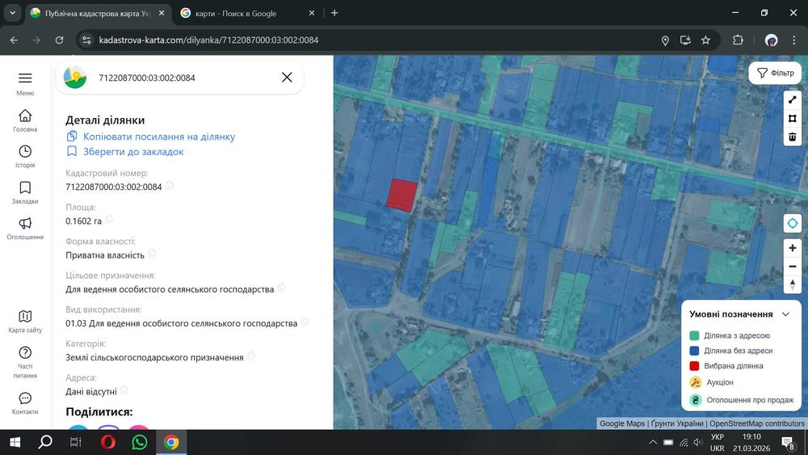The image size is (808, 455).
Task: Open the browser tab list dropdown arrow
Action: click(13, 13)
